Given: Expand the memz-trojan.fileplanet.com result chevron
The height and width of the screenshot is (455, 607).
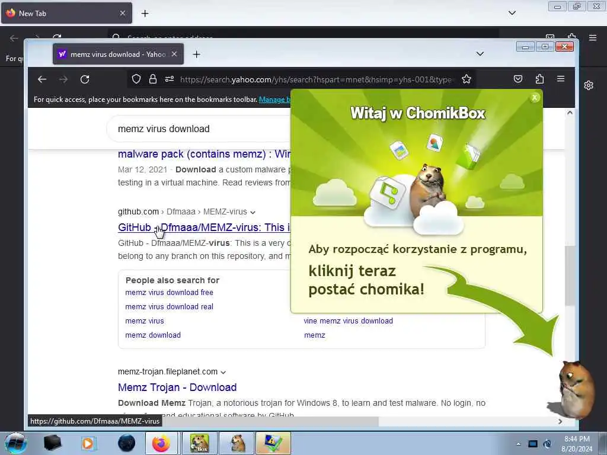Looking at the screenshot, I should pyautogui.click(x=223, y=372).
